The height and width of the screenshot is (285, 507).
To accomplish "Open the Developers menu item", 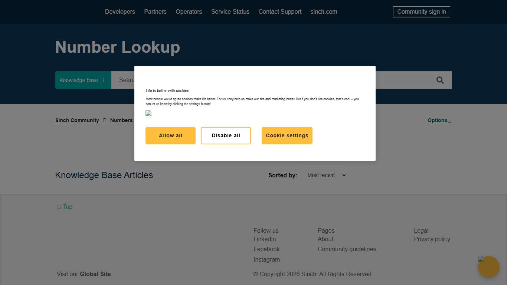I will click(120, 12).
